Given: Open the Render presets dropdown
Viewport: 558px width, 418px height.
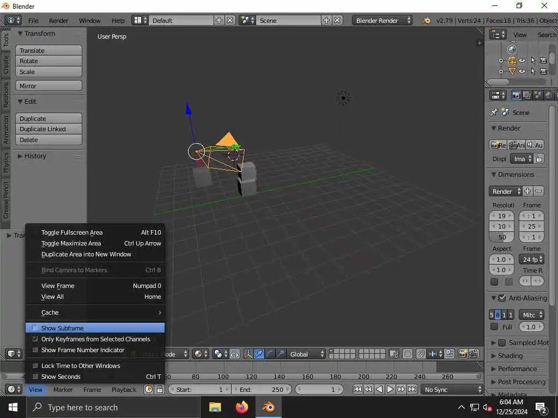Looking at the screenshot, I should (505, 191).
